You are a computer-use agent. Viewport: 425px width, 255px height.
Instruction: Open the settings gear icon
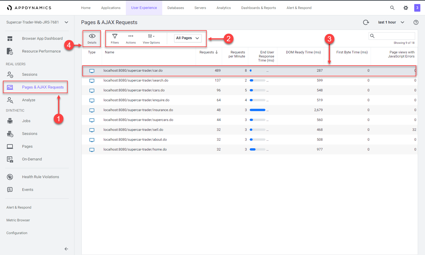(x=406, y=8)
